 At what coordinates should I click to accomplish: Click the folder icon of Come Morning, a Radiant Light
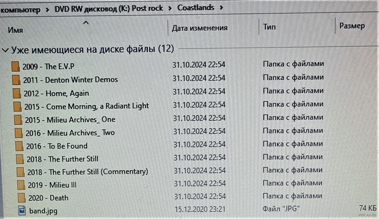point(17,106)
